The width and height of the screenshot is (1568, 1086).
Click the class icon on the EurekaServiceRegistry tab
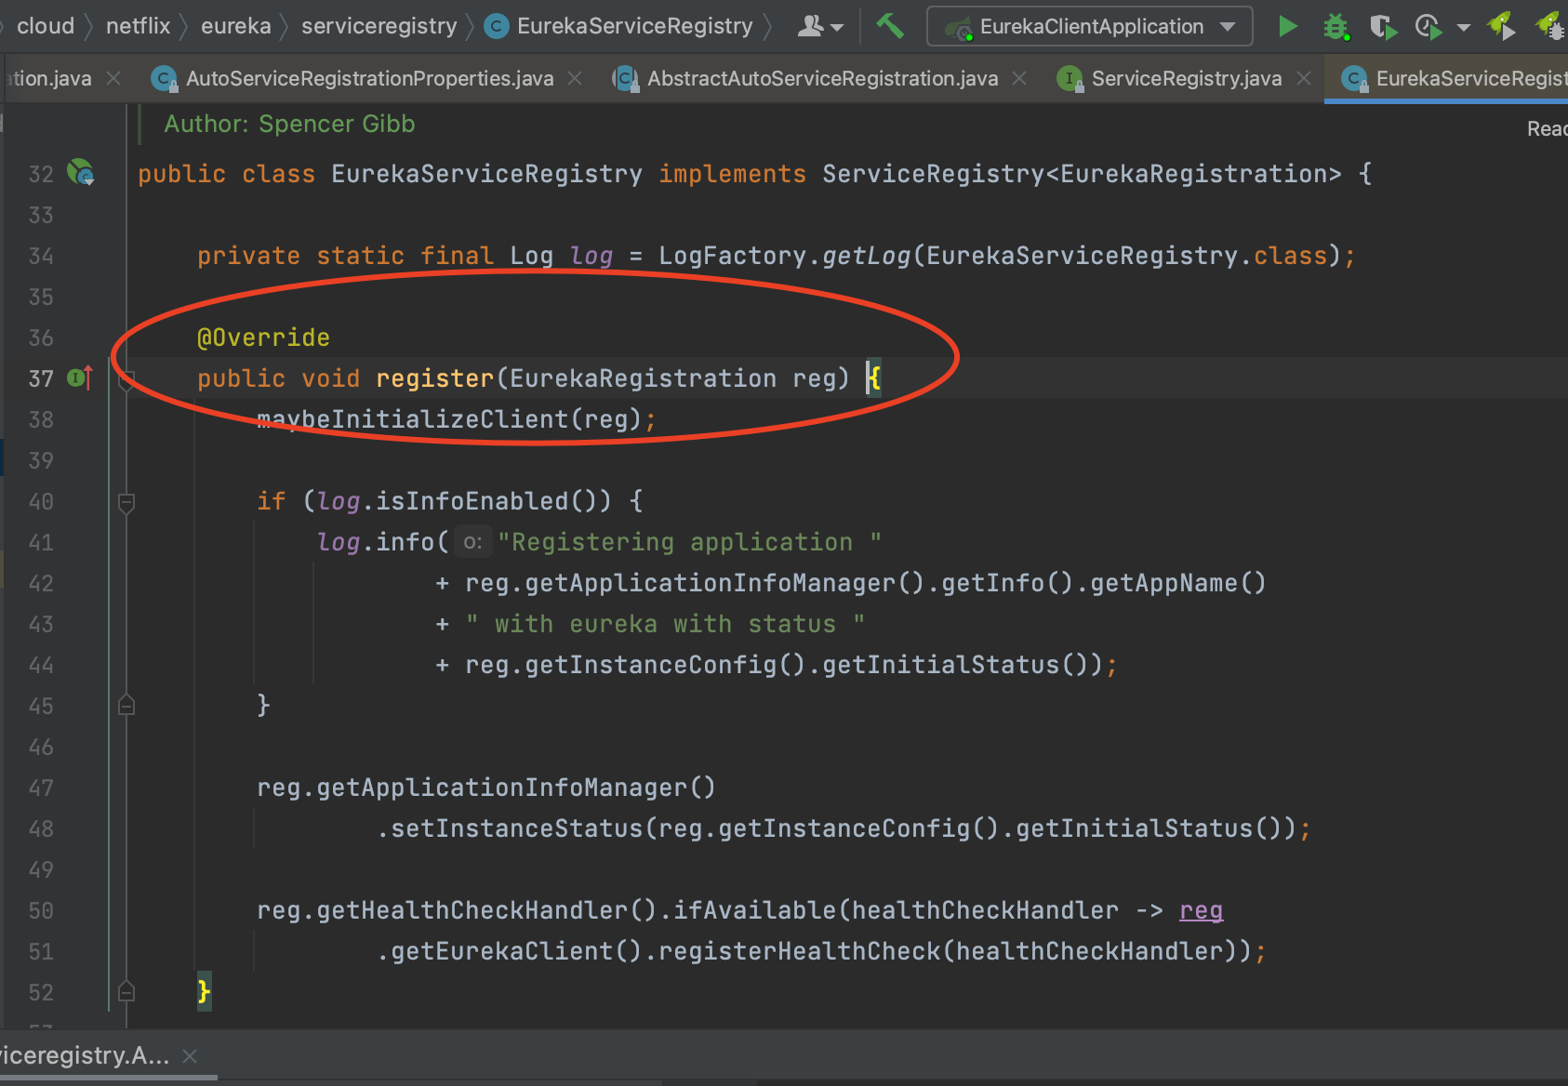1355,79
